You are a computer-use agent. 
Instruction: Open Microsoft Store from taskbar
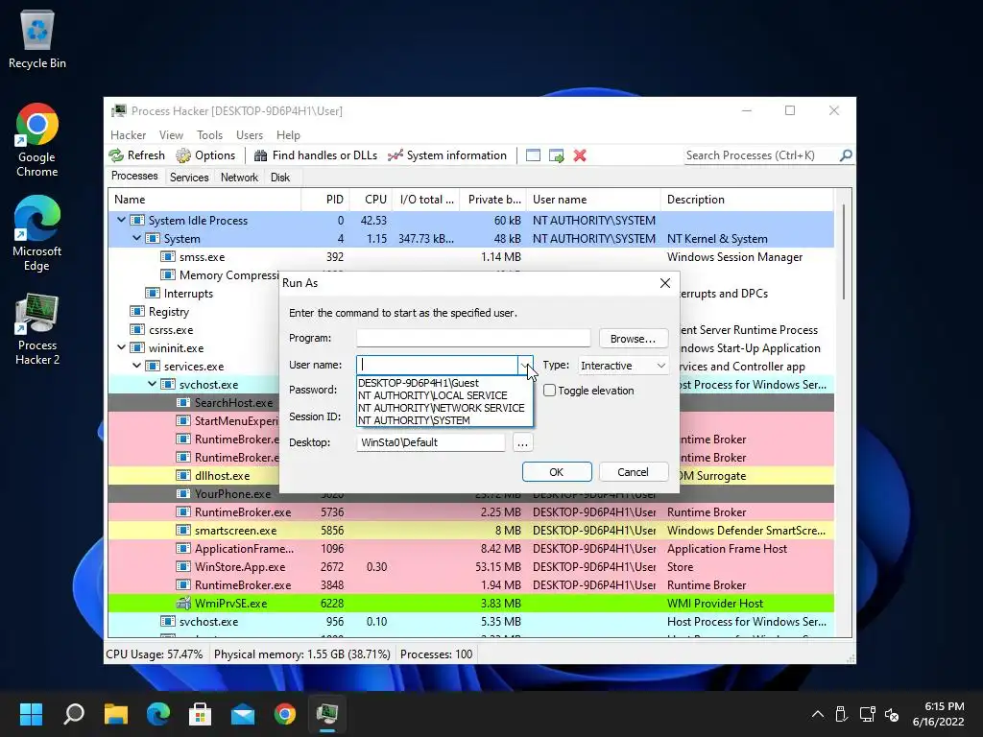pyautogui.click(x=200, y=714)
